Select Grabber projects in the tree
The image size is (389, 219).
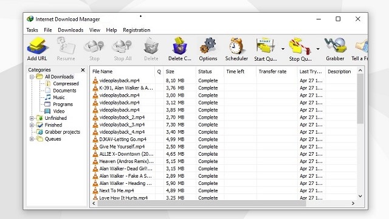(62, 132)
